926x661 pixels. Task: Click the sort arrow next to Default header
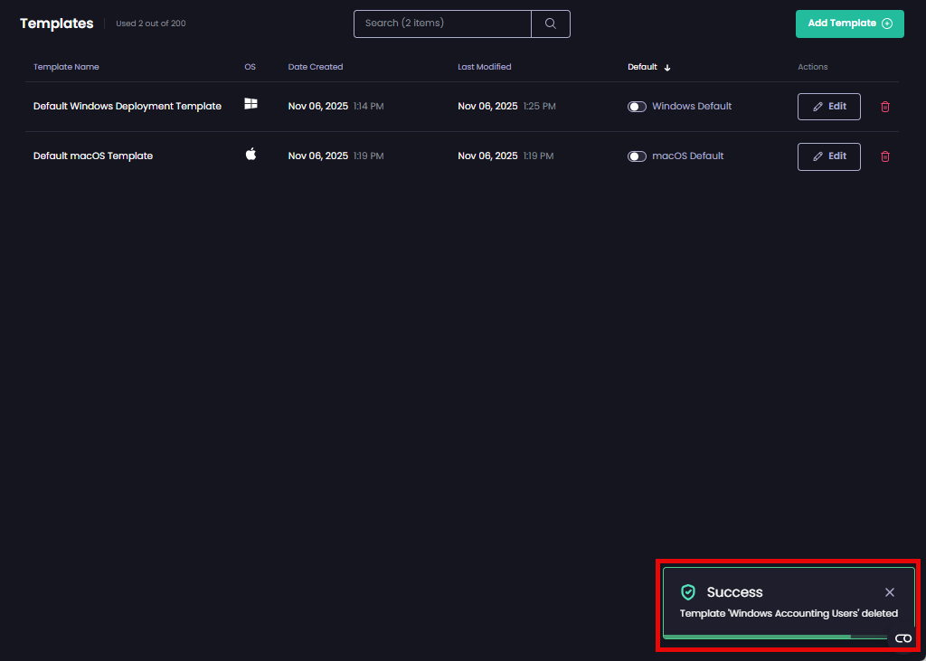tap(666, 67)
